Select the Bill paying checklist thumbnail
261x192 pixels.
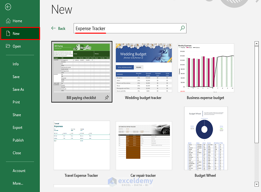coord(82,68)
